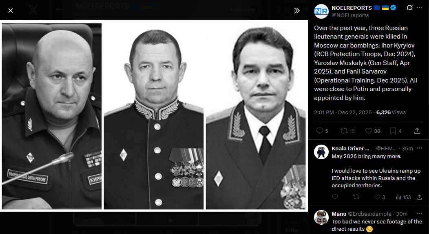
Task: Repost Koala Driver's comment
Action: (x=356, y=197)
